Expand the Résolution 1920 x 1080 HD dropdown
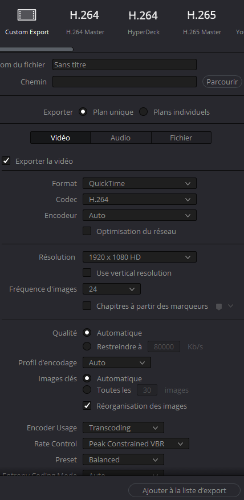The width and height of the screenshot is (244, 500). [x=140, y=257]
